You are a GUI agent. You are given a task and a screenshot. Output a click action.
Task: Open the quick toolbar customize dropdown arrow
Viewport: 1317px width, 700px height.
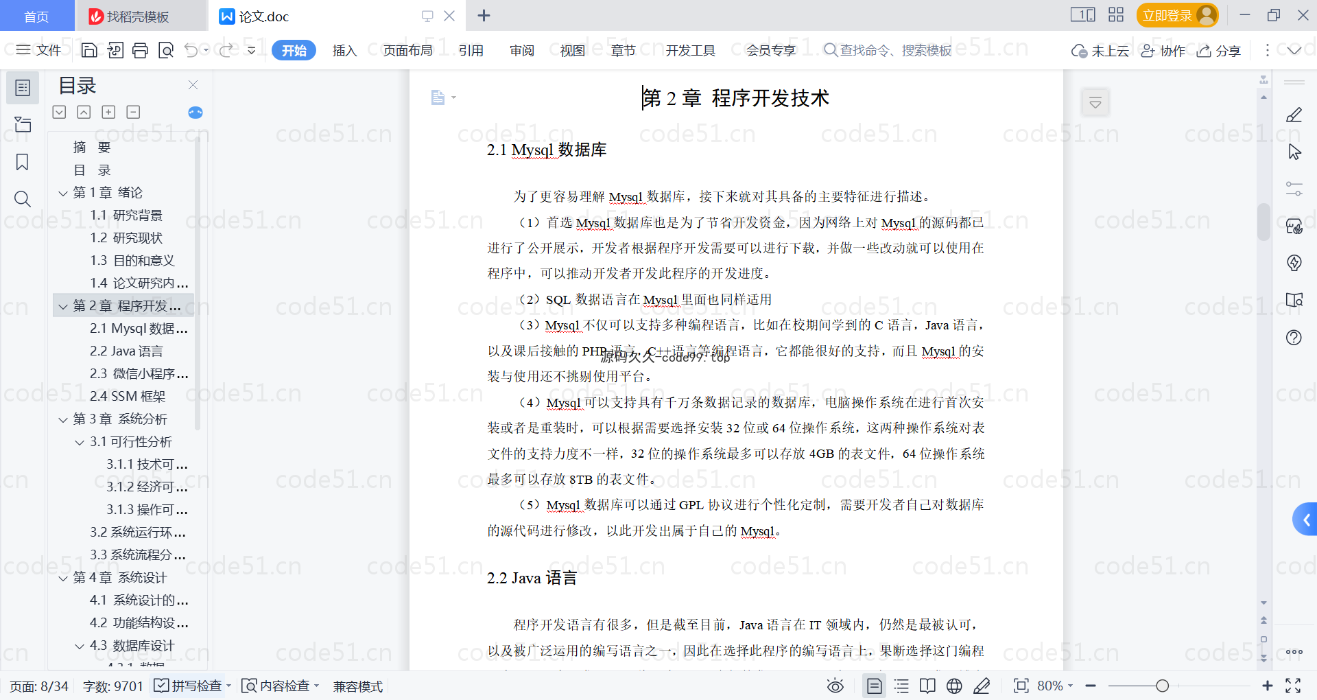pos(252,50)
